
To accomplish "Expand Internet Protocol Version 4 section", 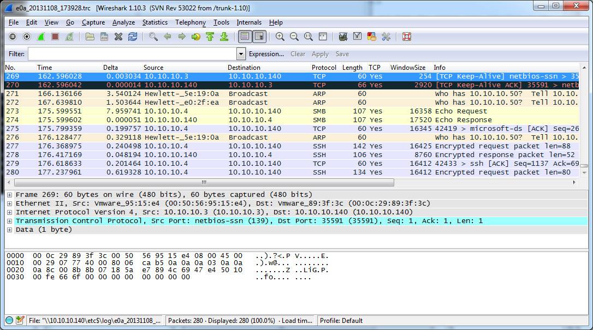I will pos(9,212).
